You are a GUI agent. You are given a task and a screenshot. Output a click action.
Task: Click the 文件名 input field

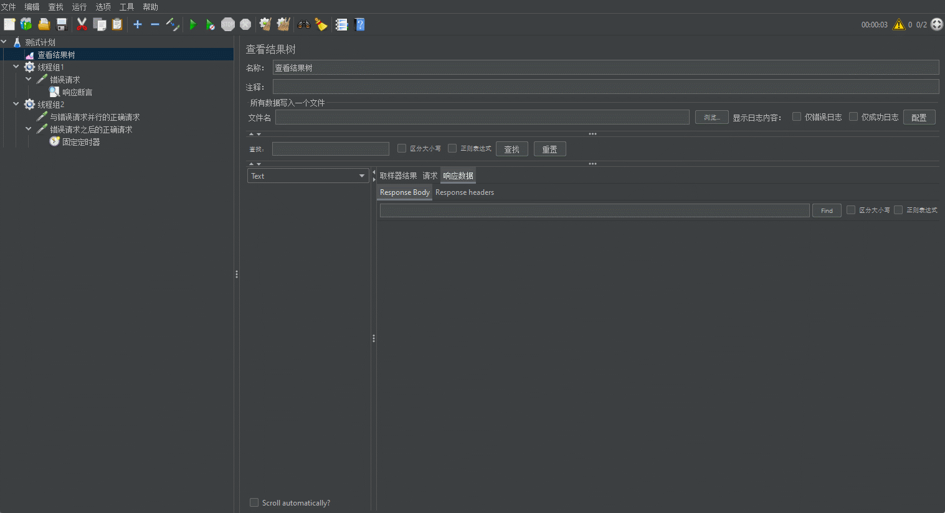(x=482, y=117)
